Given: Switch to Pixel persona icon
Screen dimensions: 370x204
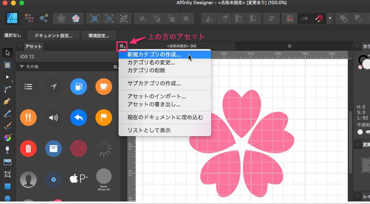Looking at the screenshot, I should [x=29, y=18].
